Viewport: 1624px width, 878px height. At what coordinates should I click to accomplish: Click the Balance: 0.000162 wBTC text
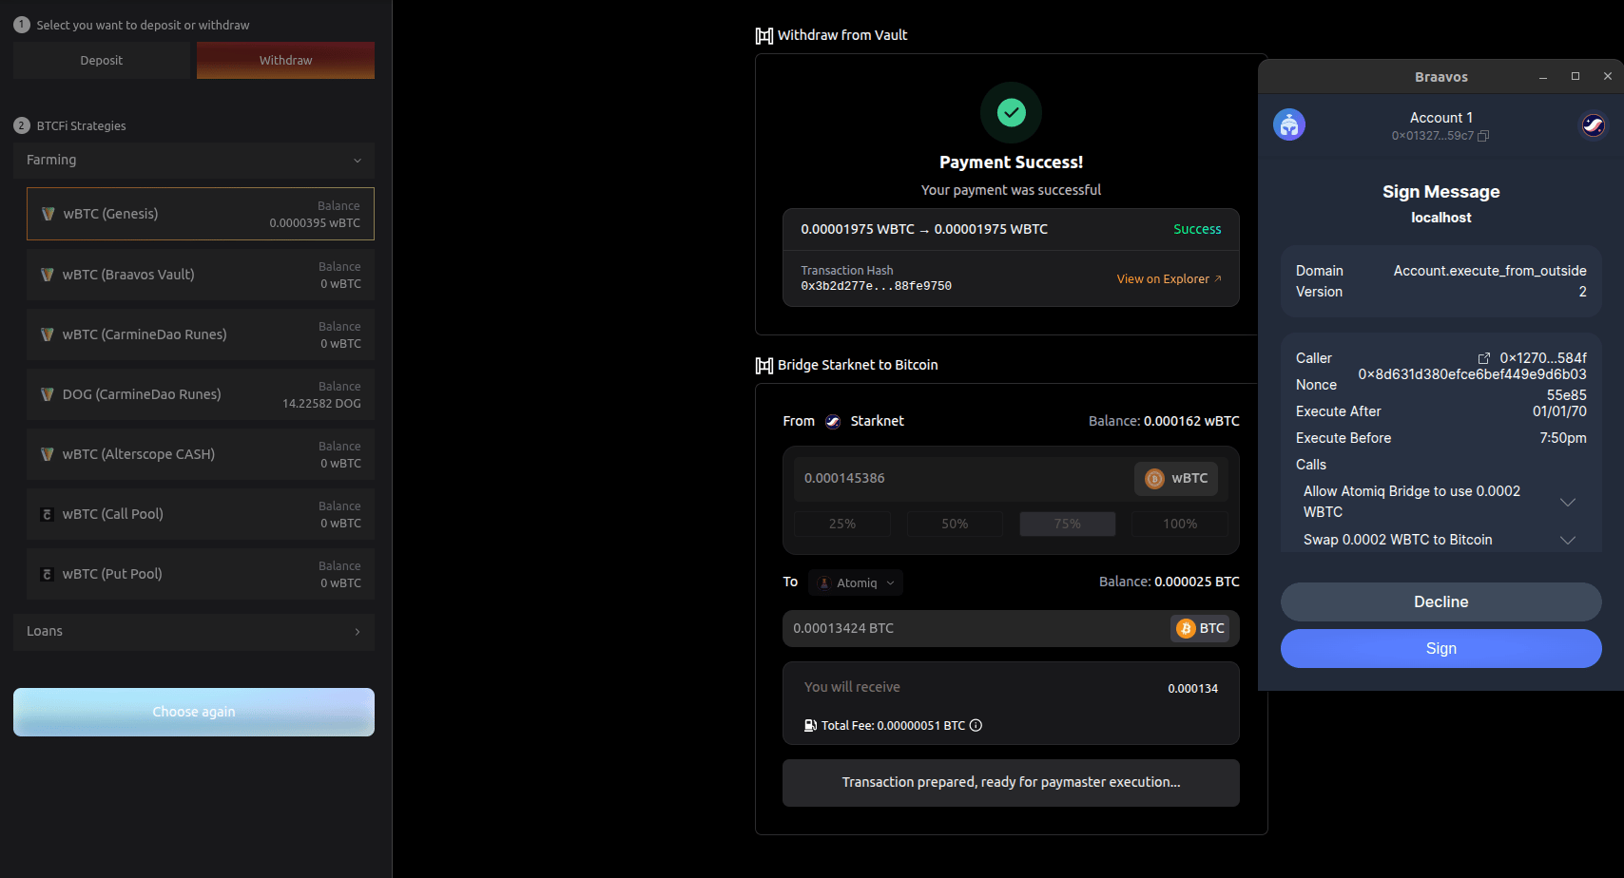pyautogui.click(x=1164, y=421)
